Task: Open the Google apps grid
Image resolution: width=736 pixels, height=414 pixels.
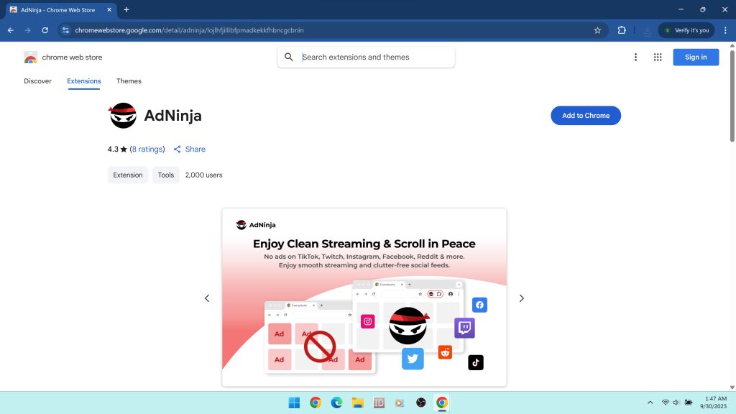Action: point(657,57)
